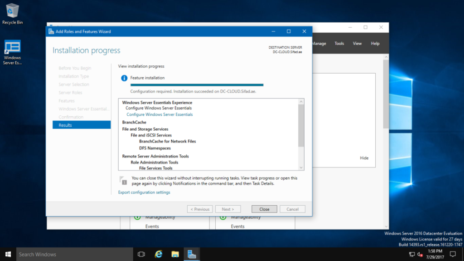The width and height of the screenshot is (464, 261).
Task: Click the installation progress bar
Action: pos(197,85)
